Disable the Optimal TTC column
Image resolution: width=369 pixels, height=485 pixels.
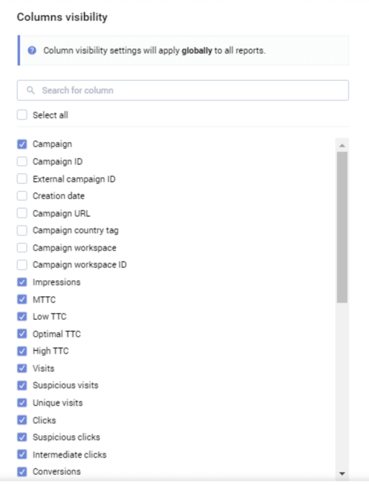pyautogui.click(x=22, y=334)
